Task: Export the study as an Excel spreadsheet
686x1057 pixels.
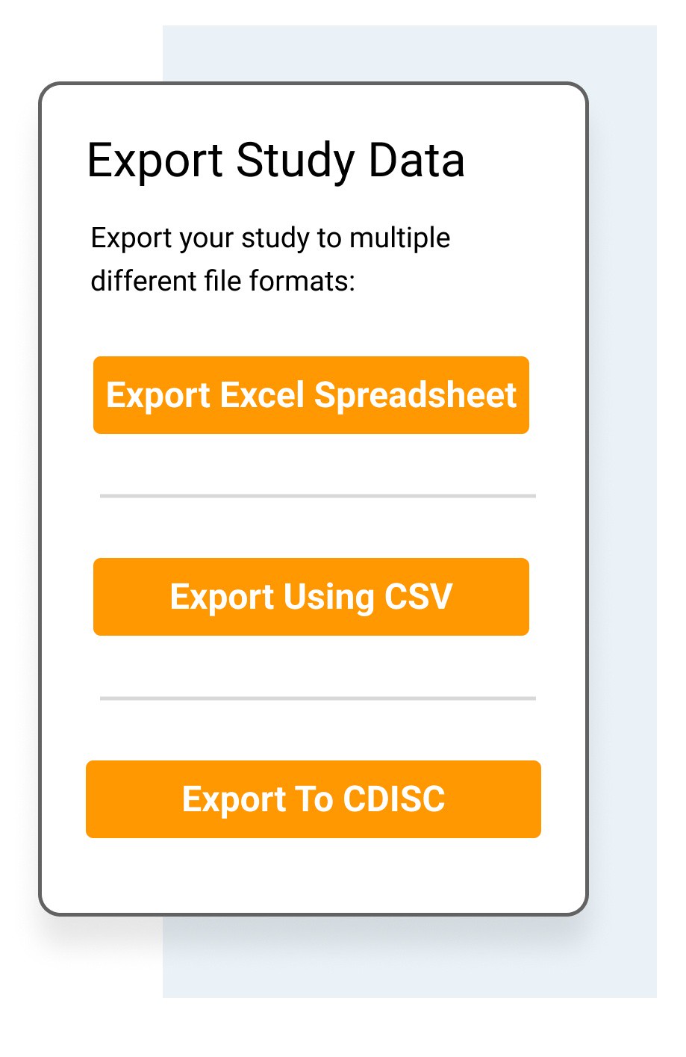Action: [x=311, y=395]
